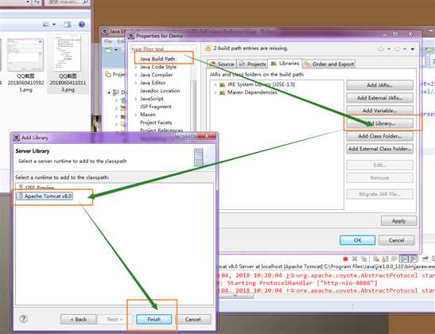Screen dimensions: 435x334
Task: Click the Pin Console icon
Action: coord(425,258)
